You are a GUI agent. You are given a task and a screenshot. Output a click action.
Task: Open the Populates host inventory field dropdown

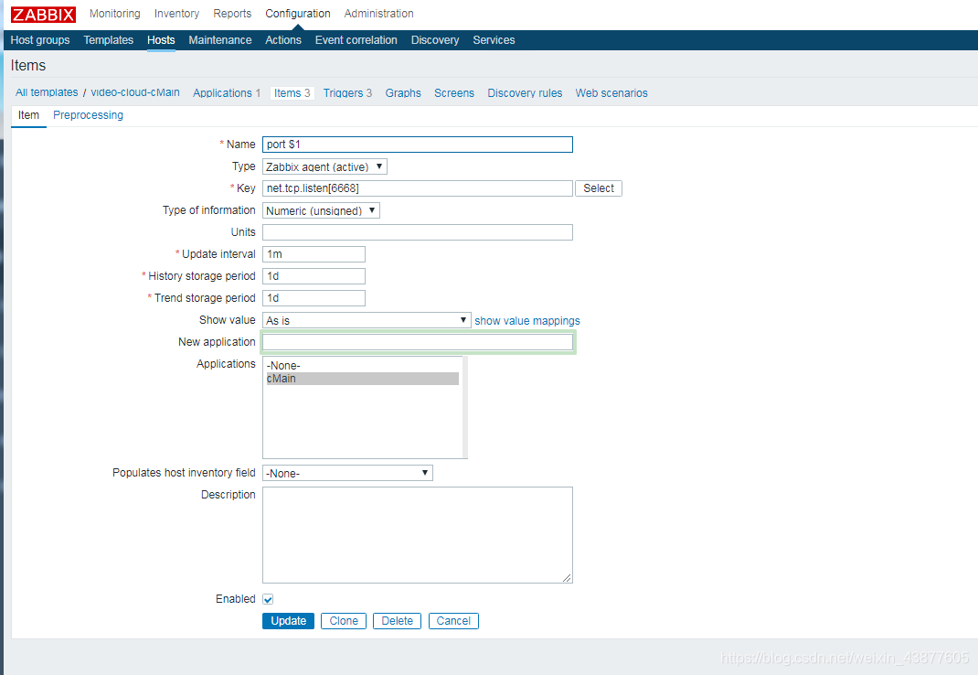(x=347, y=473)
